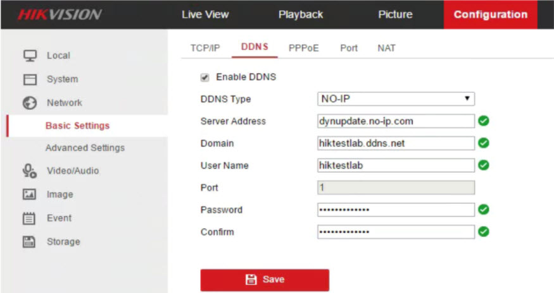Open the PPPoE tab
The width and height of the screenshot is (554, 293).
[x=303, y=49]
